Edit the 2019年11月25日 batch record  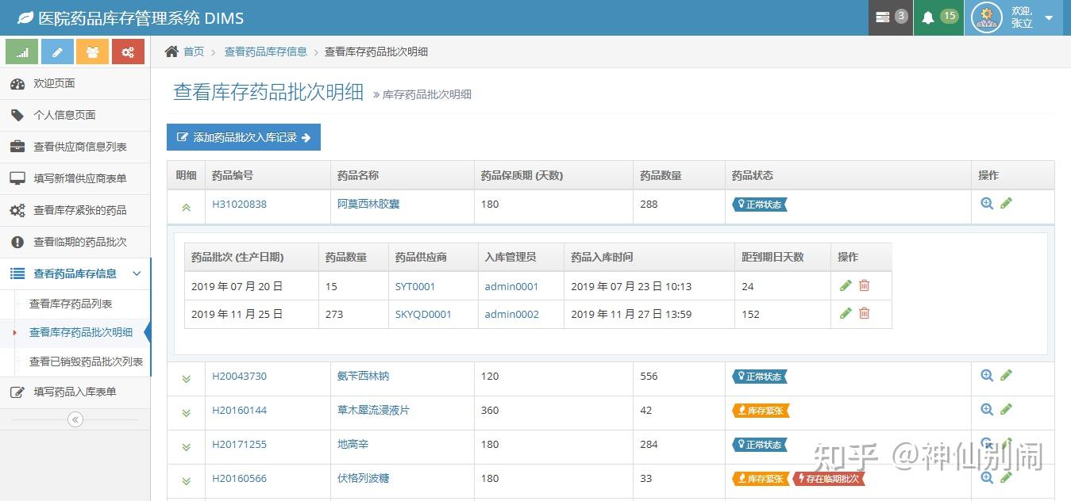coord(846,313)
